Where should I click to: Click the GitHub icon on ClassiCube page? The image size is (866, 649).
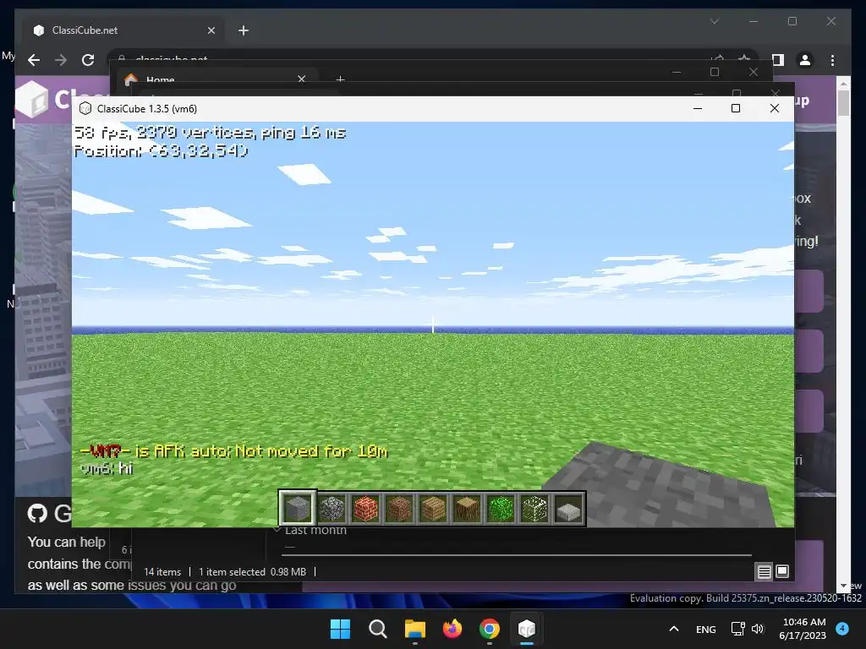pos(37,513)
